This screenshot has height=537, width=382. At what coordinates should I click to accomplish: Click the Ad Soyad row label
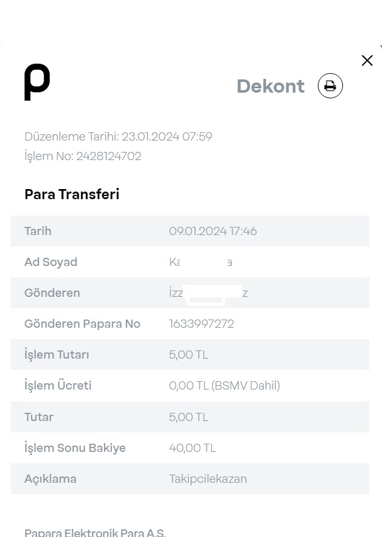[x=50, y=262]
